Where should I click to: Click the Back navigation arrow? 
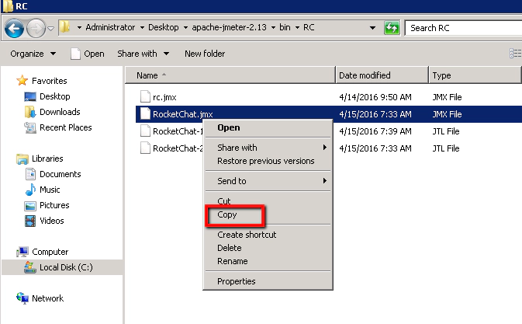click(x=14, y=28)
